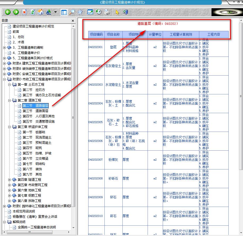Expand 3、工程量清单的编制 node
Screen dimensions: 243x236
[4, 48]
